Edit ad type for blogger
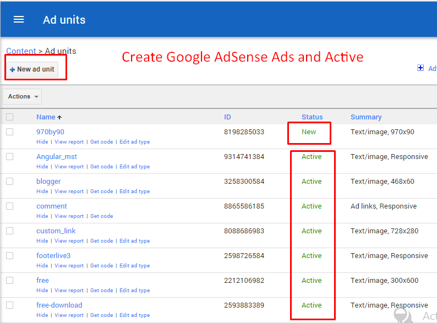Viewport: 437px width, 323px height. pos(135,191)
